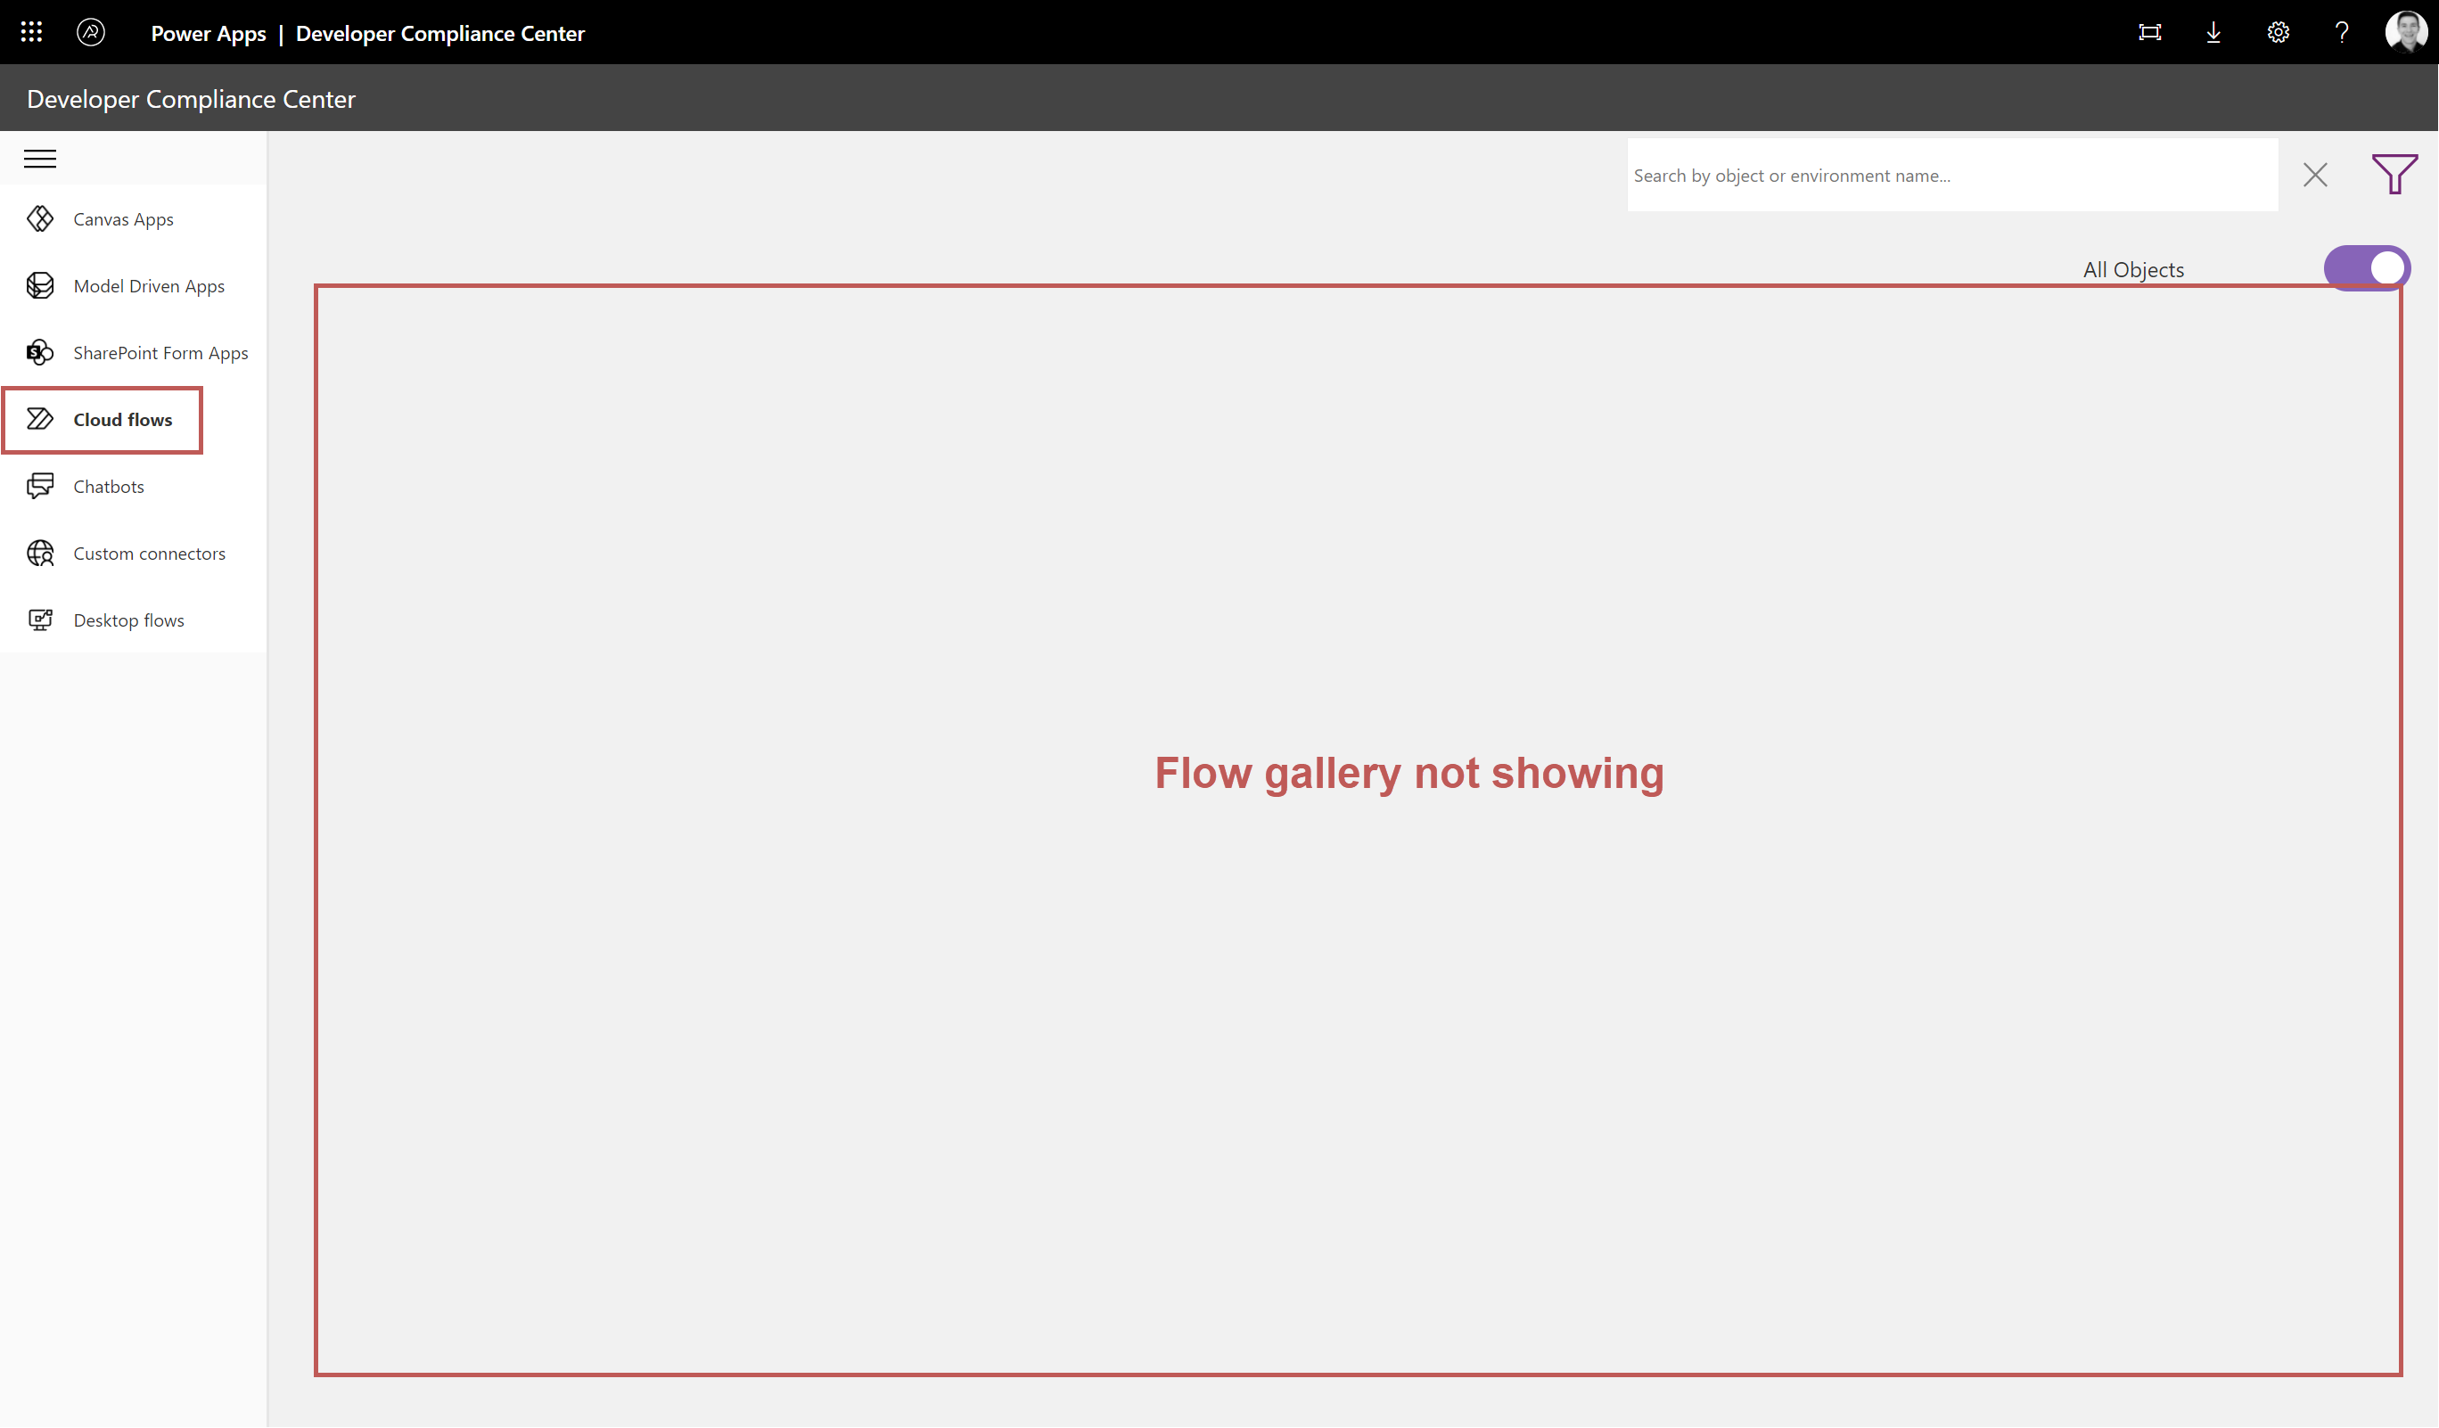Click the search by object field
This screenshot has width=2439, height=1428.
click(1952, 174)
